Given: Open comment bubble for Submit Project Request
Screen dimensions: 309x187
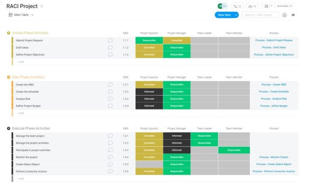Looking at the screenshot, I should (x=110, y=40).
